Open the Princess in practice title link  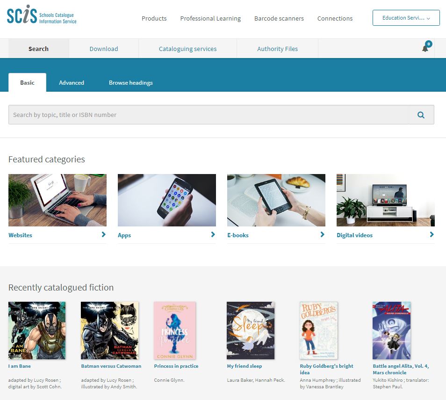[176, 366]
